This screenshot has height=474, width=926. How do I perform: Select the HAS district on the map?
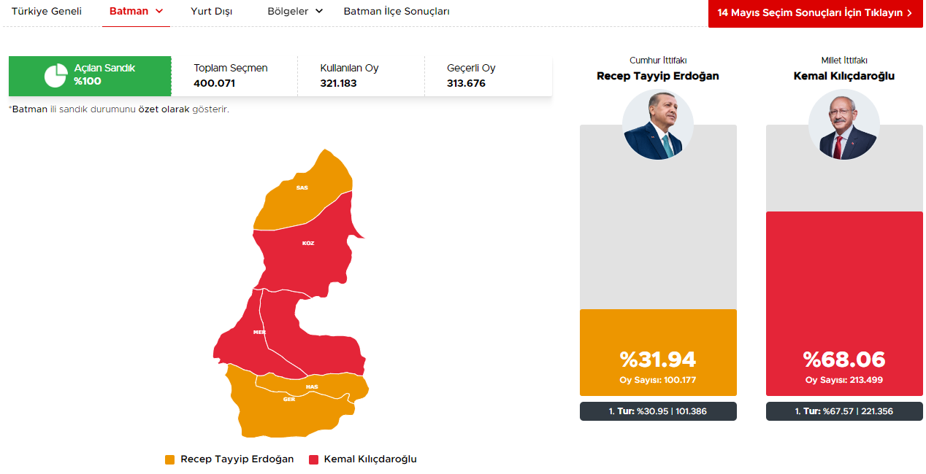point(312,386)
